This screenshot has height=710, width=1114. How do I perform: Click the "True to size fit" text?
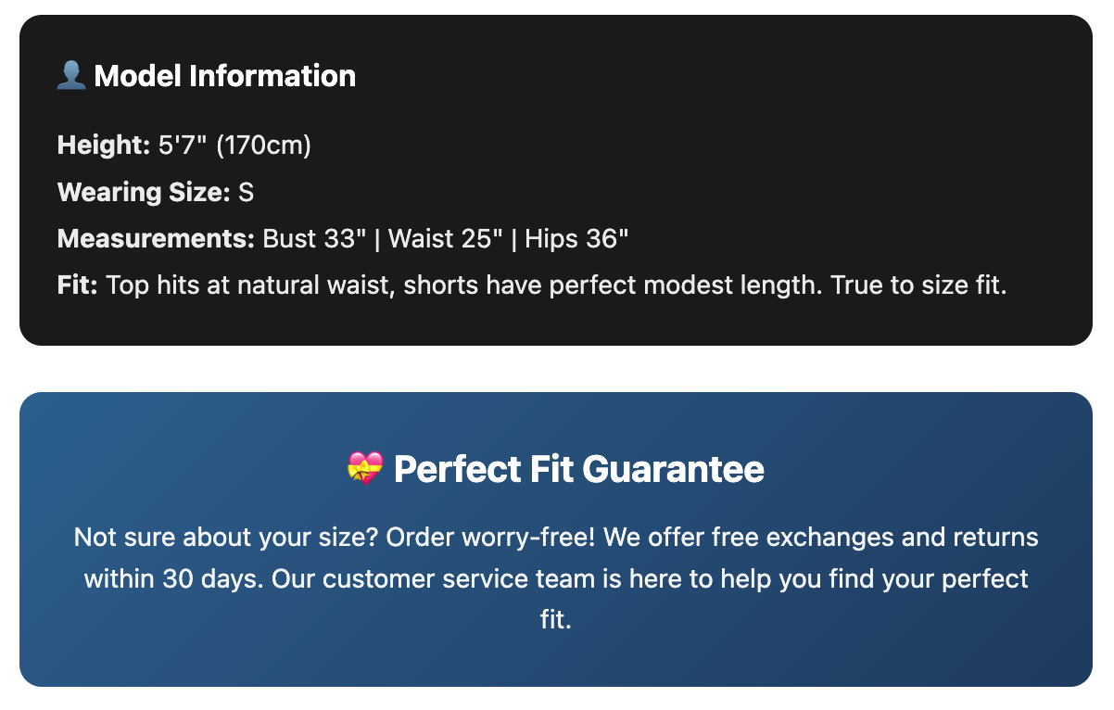point(918,285)
